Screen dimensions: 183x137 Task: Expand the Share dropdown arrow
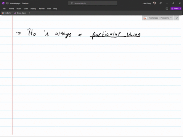coord(180,8)
